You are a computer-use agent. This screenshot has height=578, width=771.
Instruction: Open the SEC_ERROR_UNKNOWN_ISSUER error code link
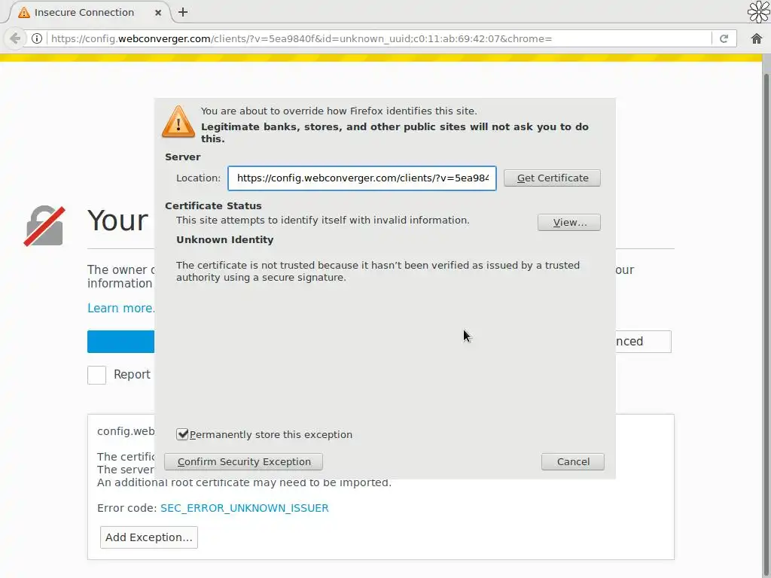(x=245, y=508)
